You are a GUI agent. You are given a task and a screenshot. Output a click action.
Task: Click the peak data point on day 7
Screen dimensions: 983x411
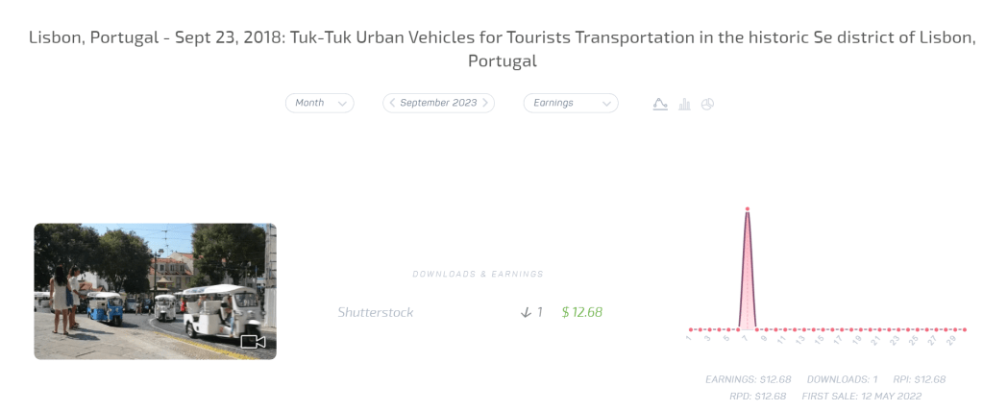pos(747,209)
